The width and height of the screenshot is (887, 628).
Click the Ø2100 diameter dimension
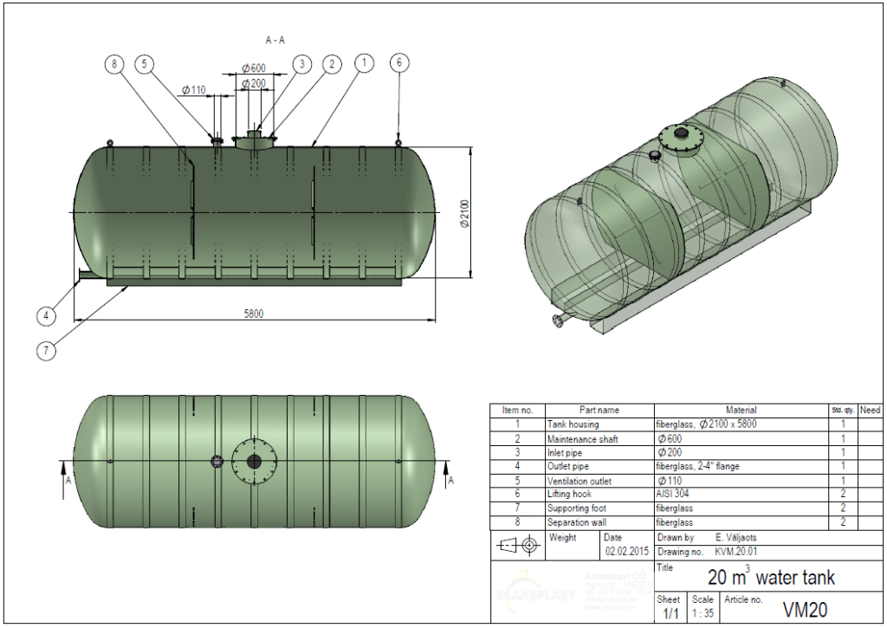[464, 211]
